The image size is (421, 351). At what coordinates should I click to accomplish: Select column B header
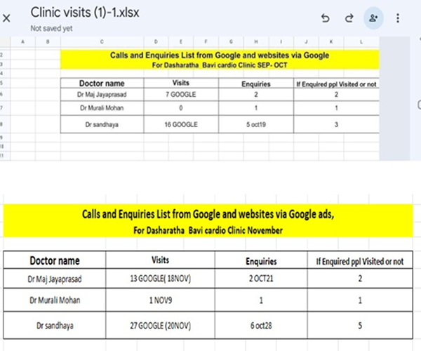pyautogui.click(x=48, y=41)
